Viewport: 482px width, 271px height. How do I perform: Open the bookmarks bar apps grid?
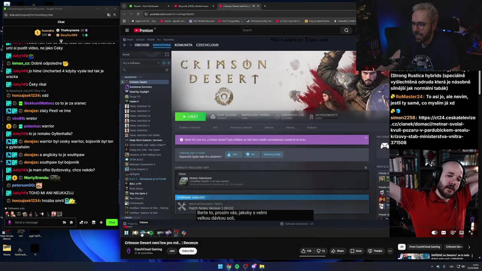tap(125, 21)
